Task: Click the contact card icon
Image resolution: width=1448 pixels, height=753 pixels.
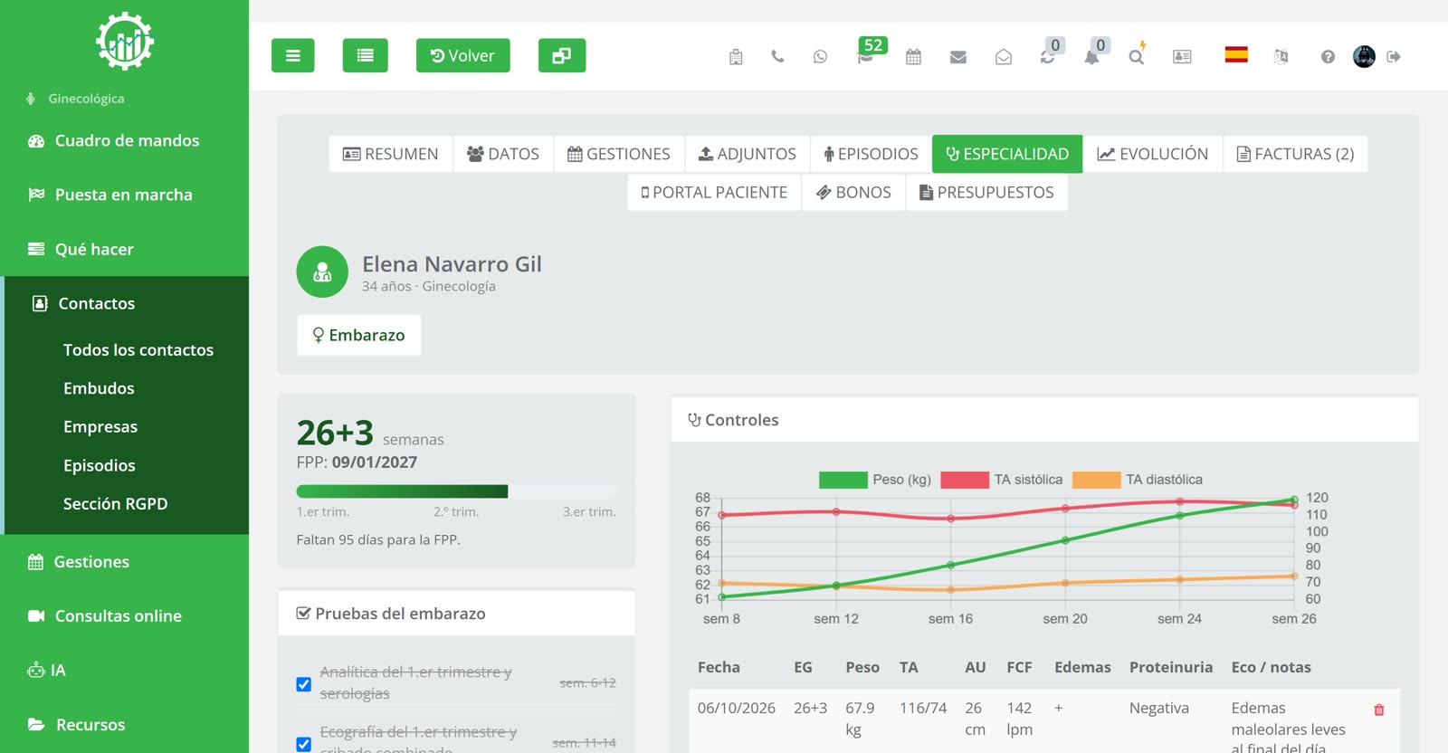Action: click(1182, 56)
